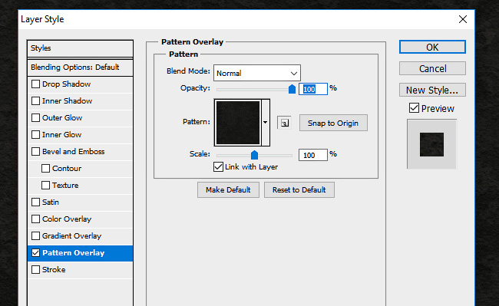This screenshot has height=306, width=499.
Task: Toggle Link with Layer checkbox
Action: click(218, 167)
